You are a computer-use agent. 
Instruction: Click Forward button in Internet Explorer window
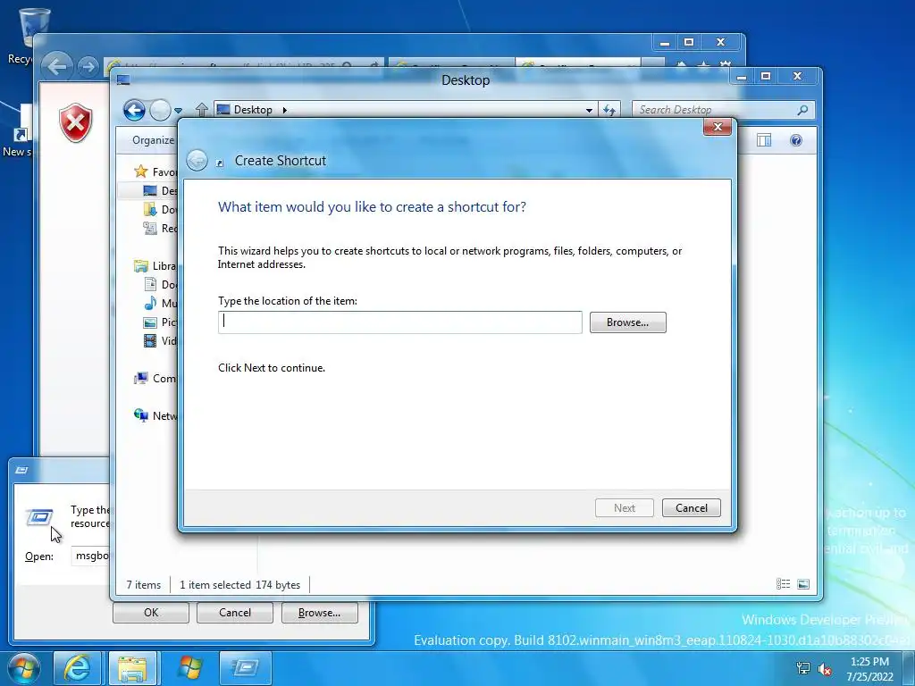88,67
